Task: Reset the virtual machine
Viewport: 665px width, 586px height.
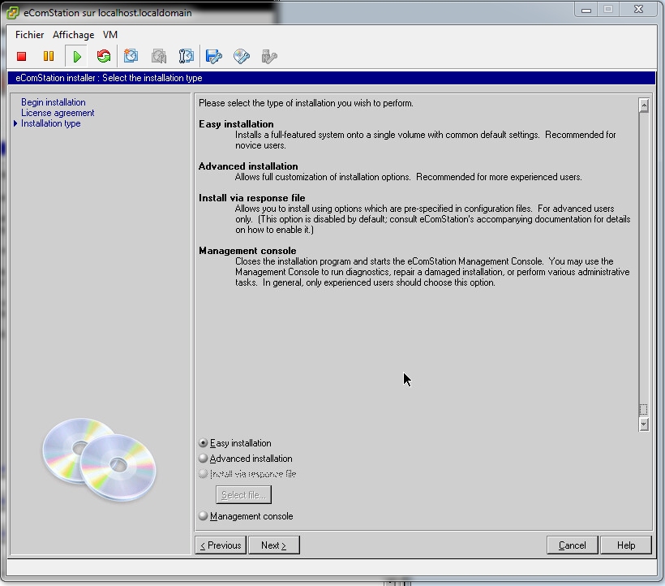Action: pyautogui.click(x=103, y=57)
